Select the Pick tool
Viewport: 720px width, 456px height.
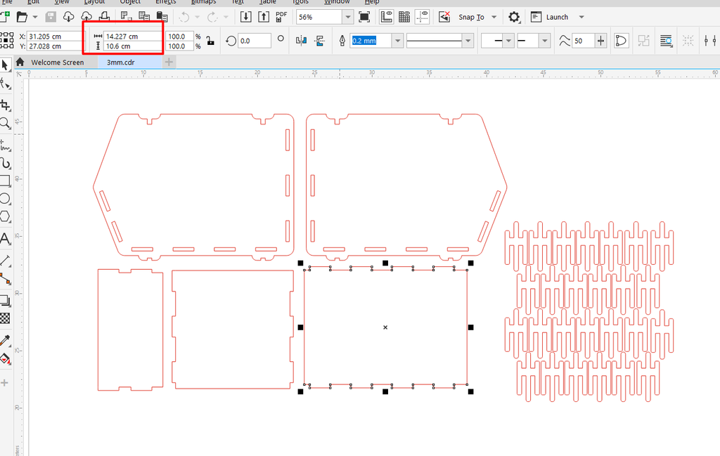click(x=5, y=65)
